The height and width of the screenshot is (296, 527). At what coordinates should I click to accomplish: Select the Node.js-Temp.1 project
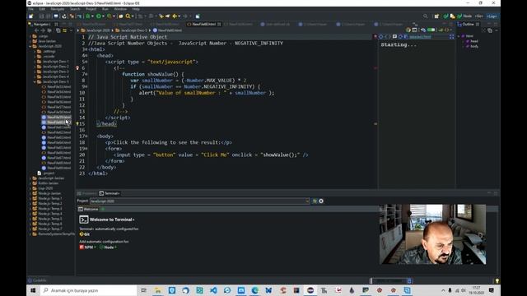tap(47, 198)
